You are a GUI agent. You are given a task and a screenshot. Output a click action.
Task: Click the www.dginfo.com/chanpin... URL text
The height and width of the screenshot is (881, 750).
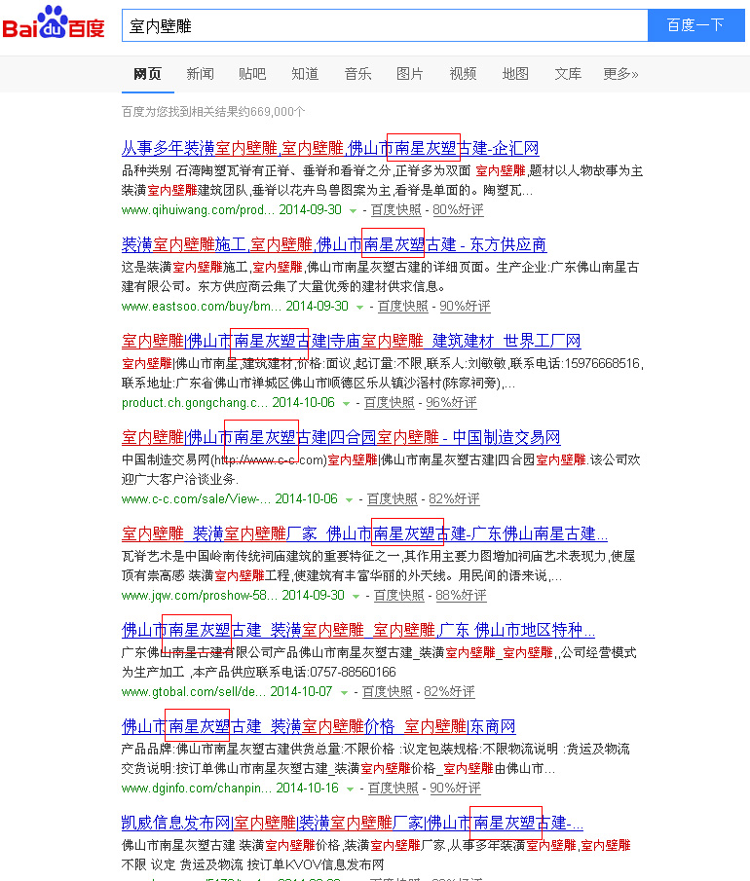[196, 789]
